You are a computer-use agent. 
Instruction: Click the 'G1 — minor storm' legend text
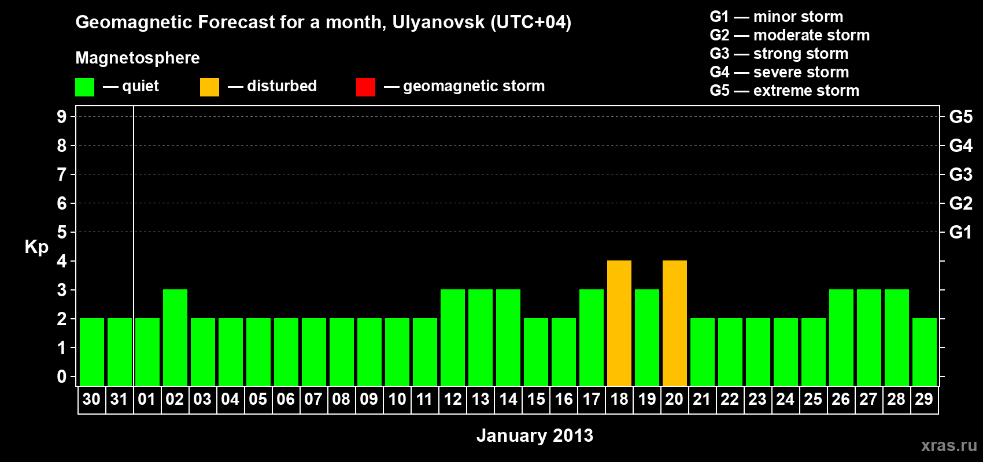[777, 17]
